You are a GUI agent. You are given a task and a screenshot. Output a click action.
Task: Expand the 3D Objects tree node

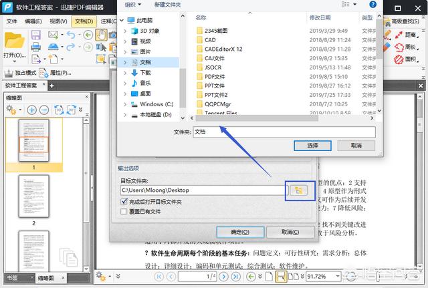pyautogui.click(x=126, y=30)
